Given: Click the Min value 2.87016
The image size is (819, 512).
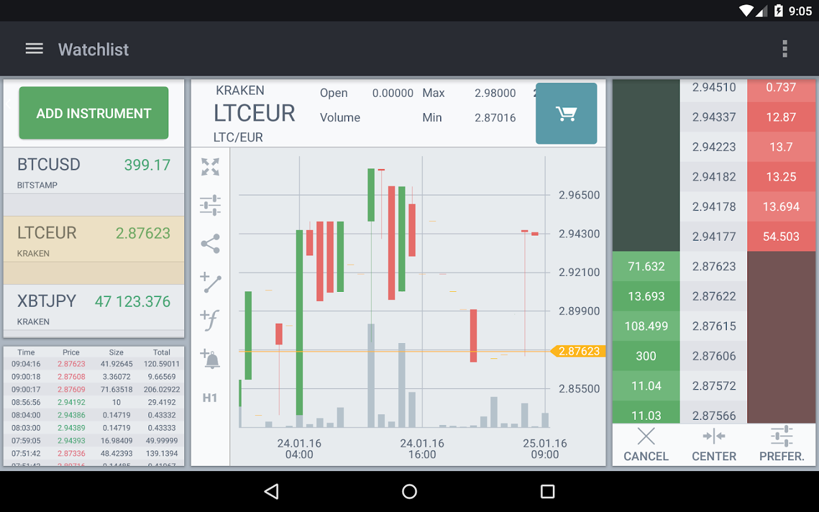Looking at the screenshot, I should pyautogui.click(x=495, y=118).
